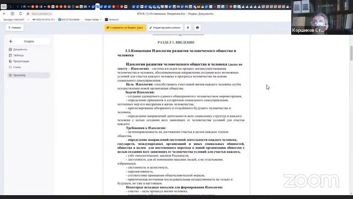Screen dimensions: 353x199
Task: Click the Редактировать копию button
Action: tap(165, 28)
